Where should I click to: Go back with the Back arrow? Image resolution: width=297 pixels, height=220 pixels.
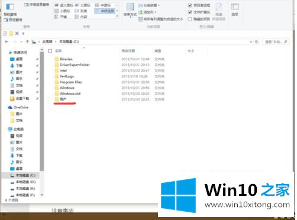click(7, 42)
